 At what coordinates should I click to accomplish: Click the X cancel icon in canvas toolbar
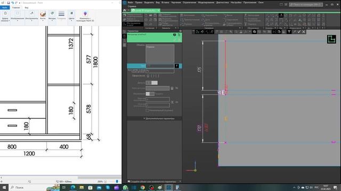[304, 32]
